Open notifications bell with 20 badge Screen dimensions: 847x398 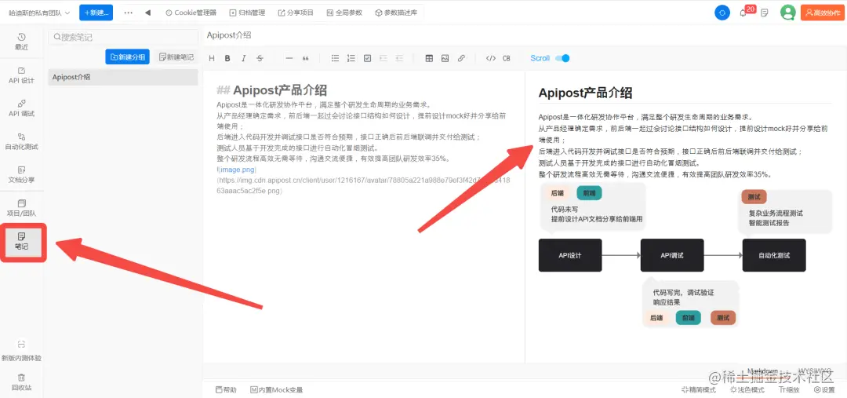[x=743, y=13]
